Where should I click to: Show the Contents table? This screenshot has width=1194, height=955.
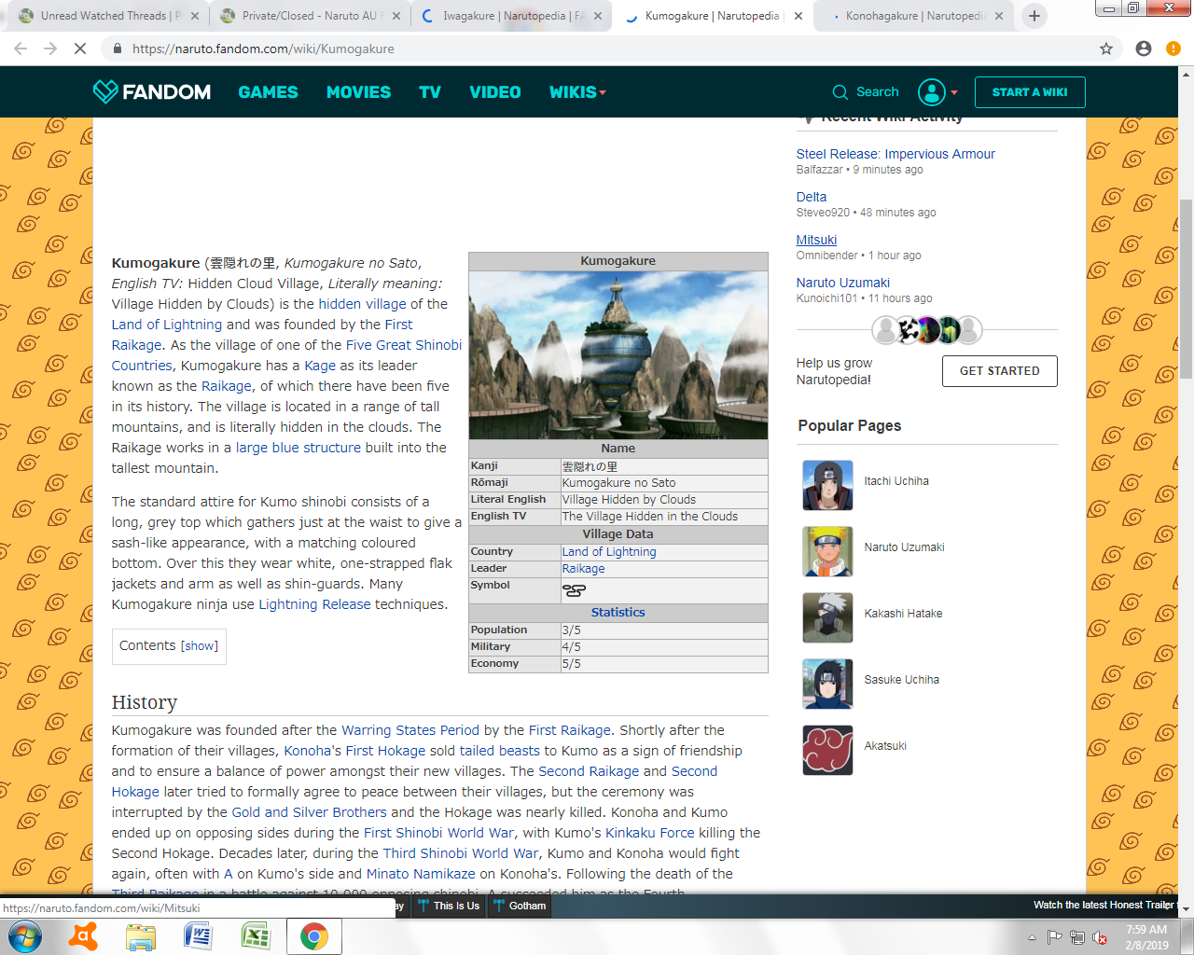click(200, 645)
